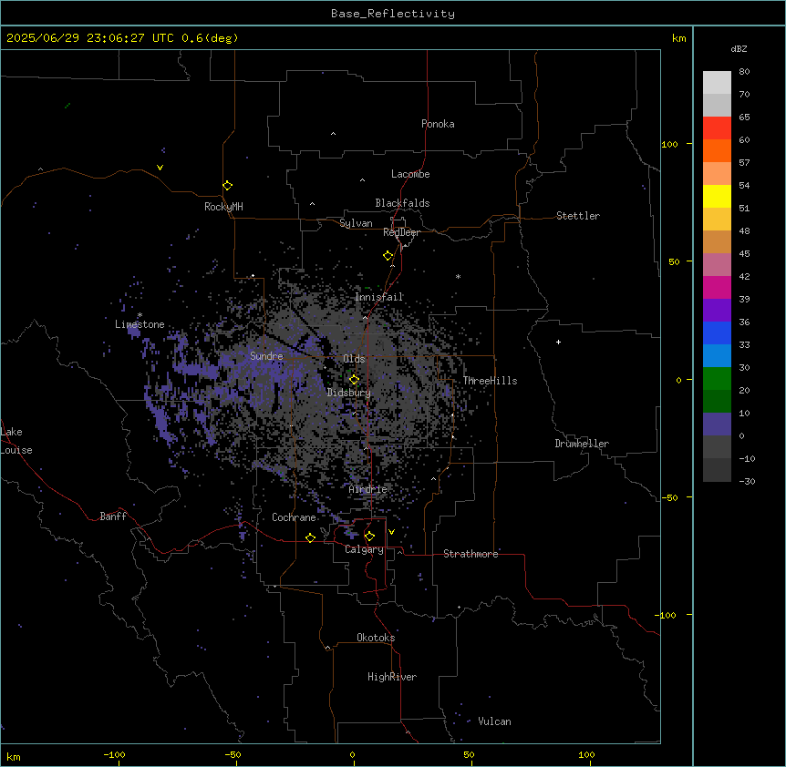Click the yellow diamond marker above the Calgary label

[369, 537]
